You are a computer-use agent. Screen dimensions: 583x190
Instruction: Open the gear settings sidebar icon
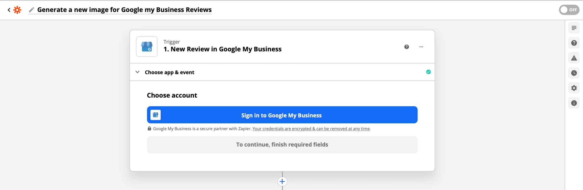point(574,88)
